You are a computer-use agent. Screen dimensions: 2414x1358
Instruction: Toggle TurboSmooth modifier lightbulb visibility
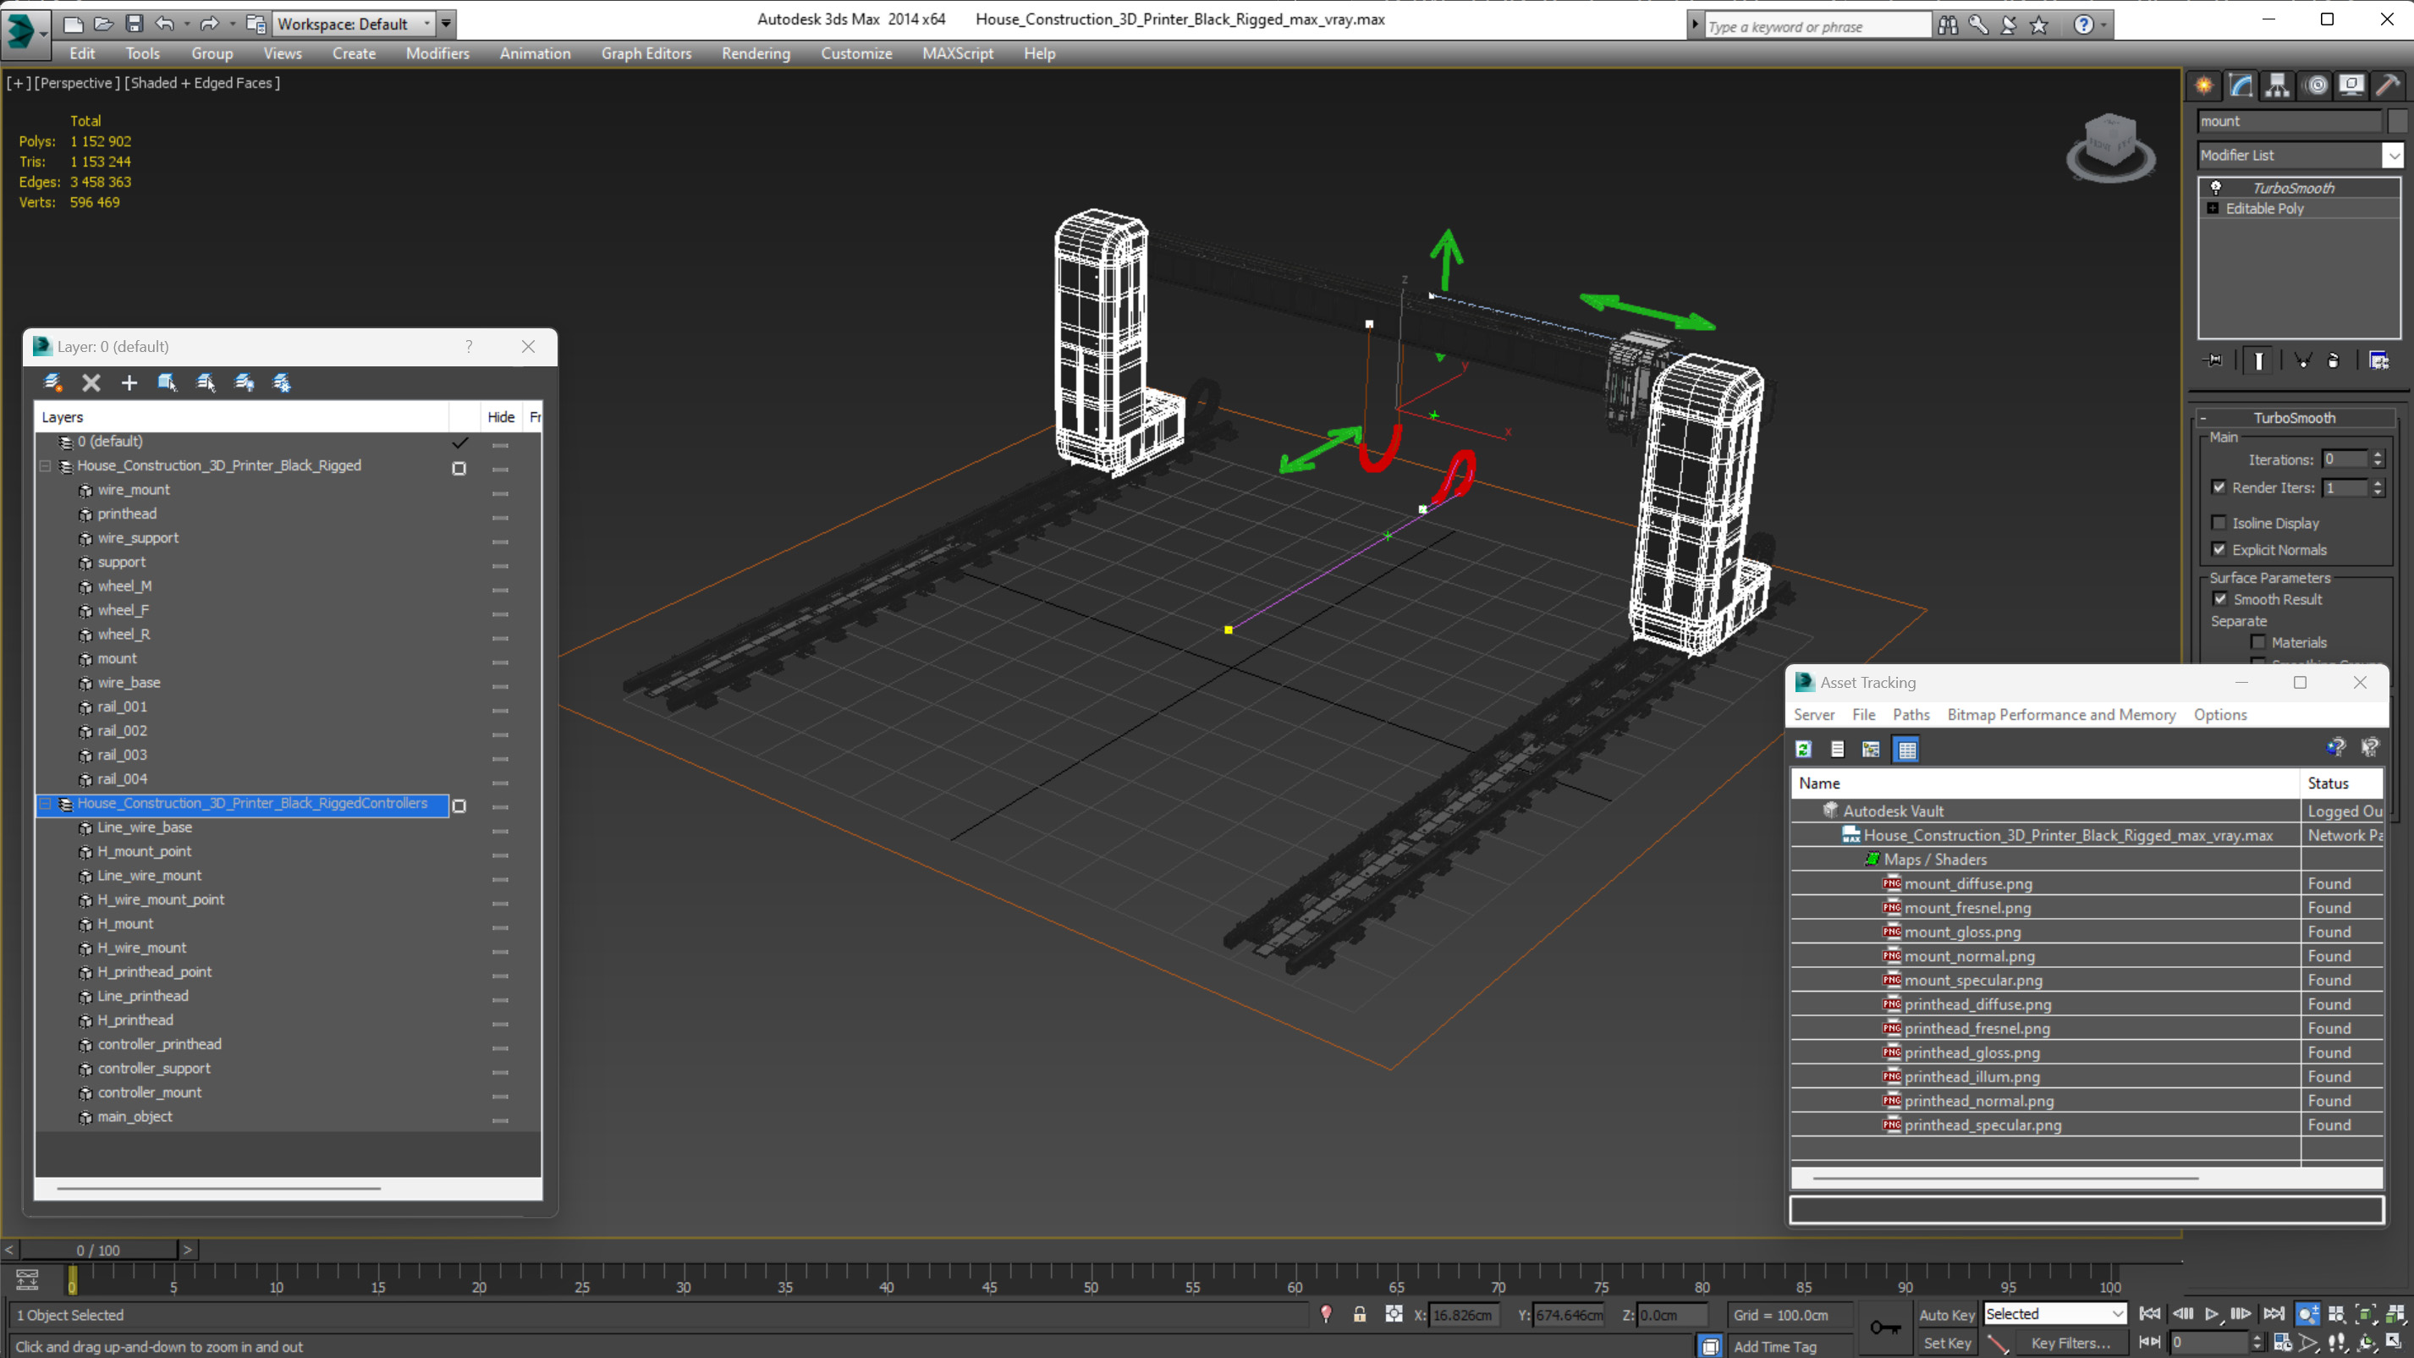tap(2216, 188)
